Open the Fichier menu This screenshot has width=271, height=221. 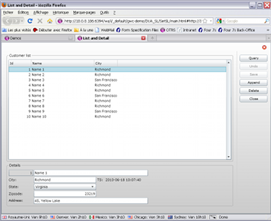pyautogui.click(x=8, y=13)
